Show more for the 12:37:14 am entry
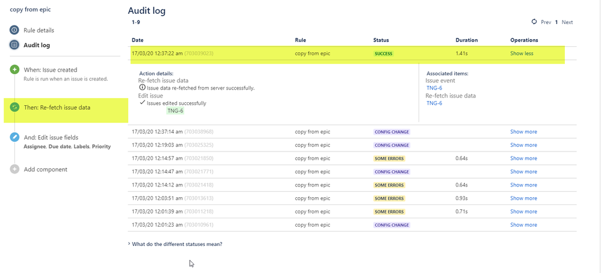 pyautogui.click(x=523, y=132)
